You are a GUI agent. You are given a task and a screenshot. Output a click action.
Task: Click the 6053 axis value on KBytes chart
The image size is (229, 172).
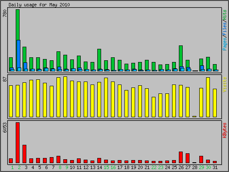[5, 128]
